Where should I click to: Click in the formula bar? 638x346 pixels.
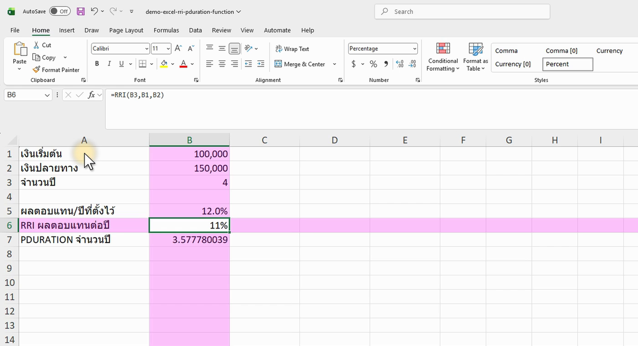(x=371, y=109)
